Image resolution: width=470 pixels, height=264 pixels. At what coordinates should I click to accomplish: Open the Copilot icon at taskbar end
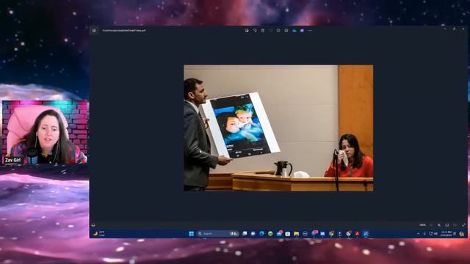[462, 234]
